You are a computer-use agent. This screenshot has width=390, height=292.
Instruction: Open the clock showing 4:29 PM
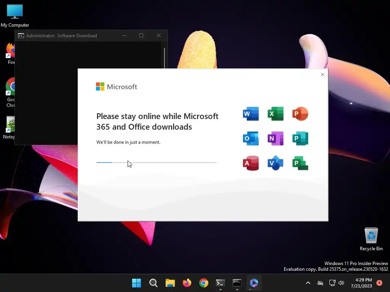click(361, 283)
